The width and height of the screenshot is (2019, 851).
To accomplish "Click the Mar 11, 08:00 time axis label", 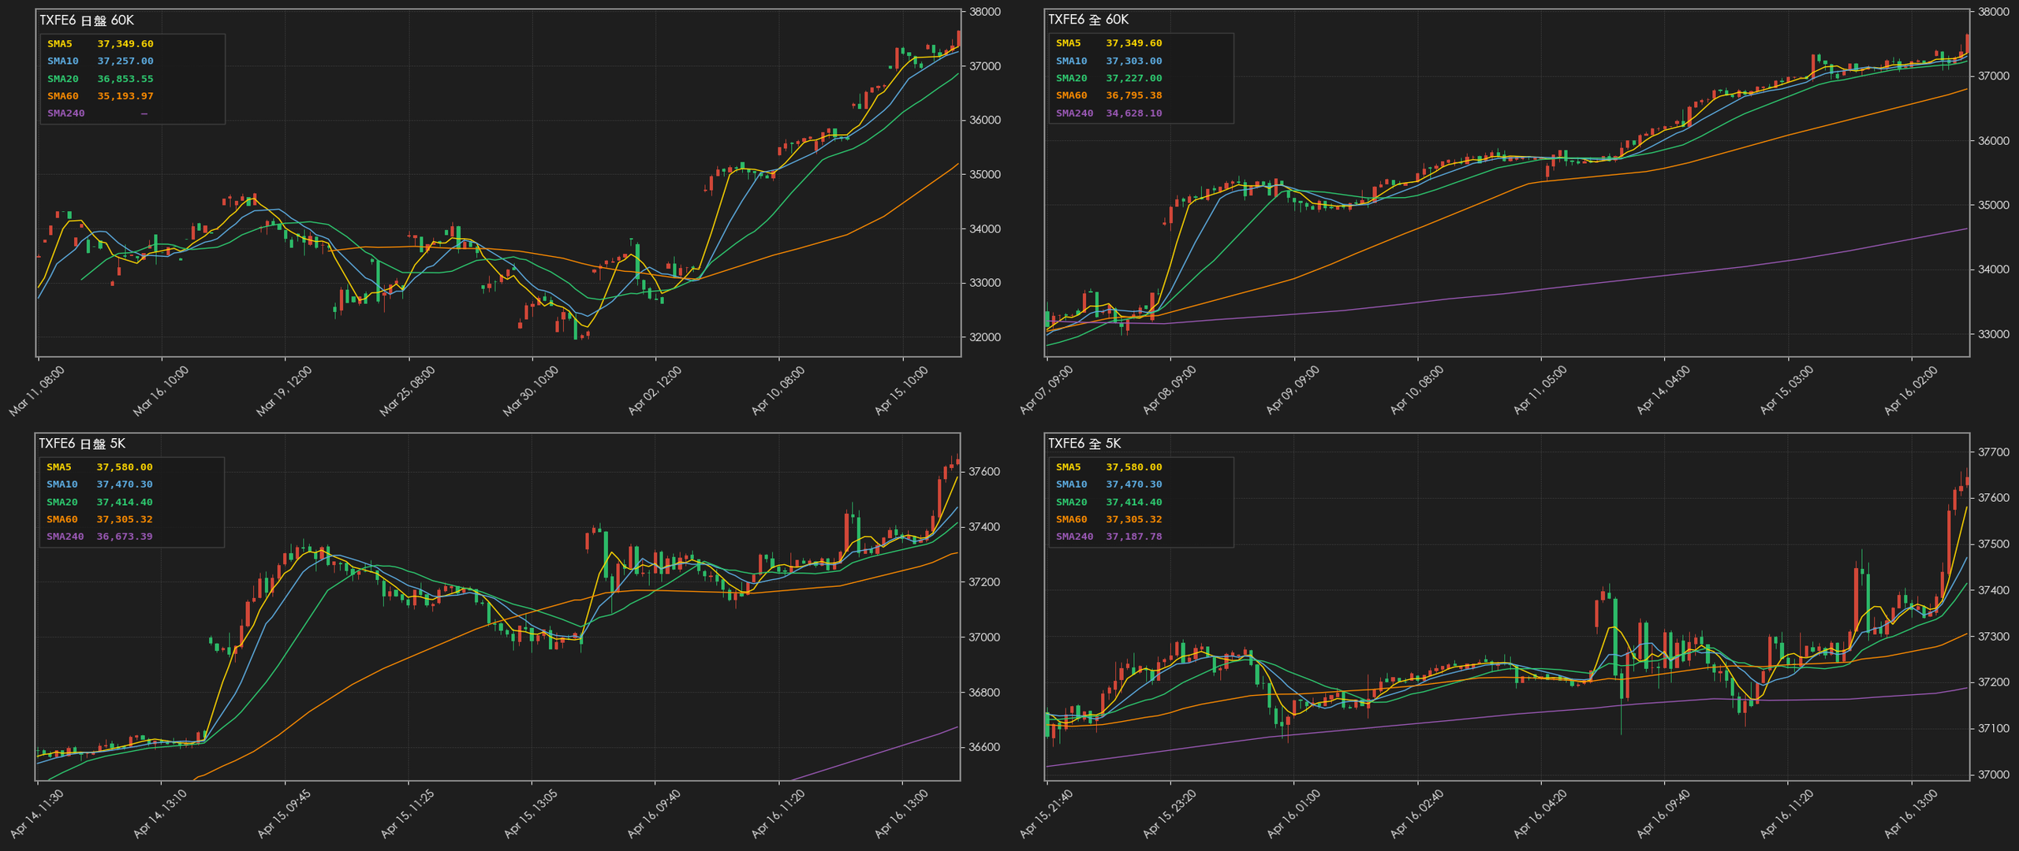I will click(x=37, y=391).
